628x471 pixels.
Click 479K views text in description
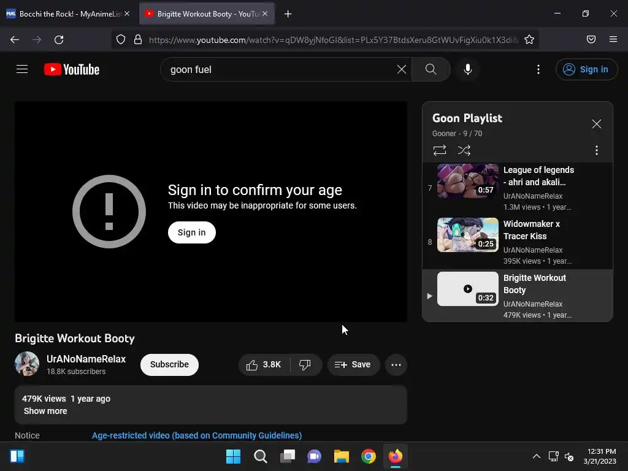(x=44, y=399)
